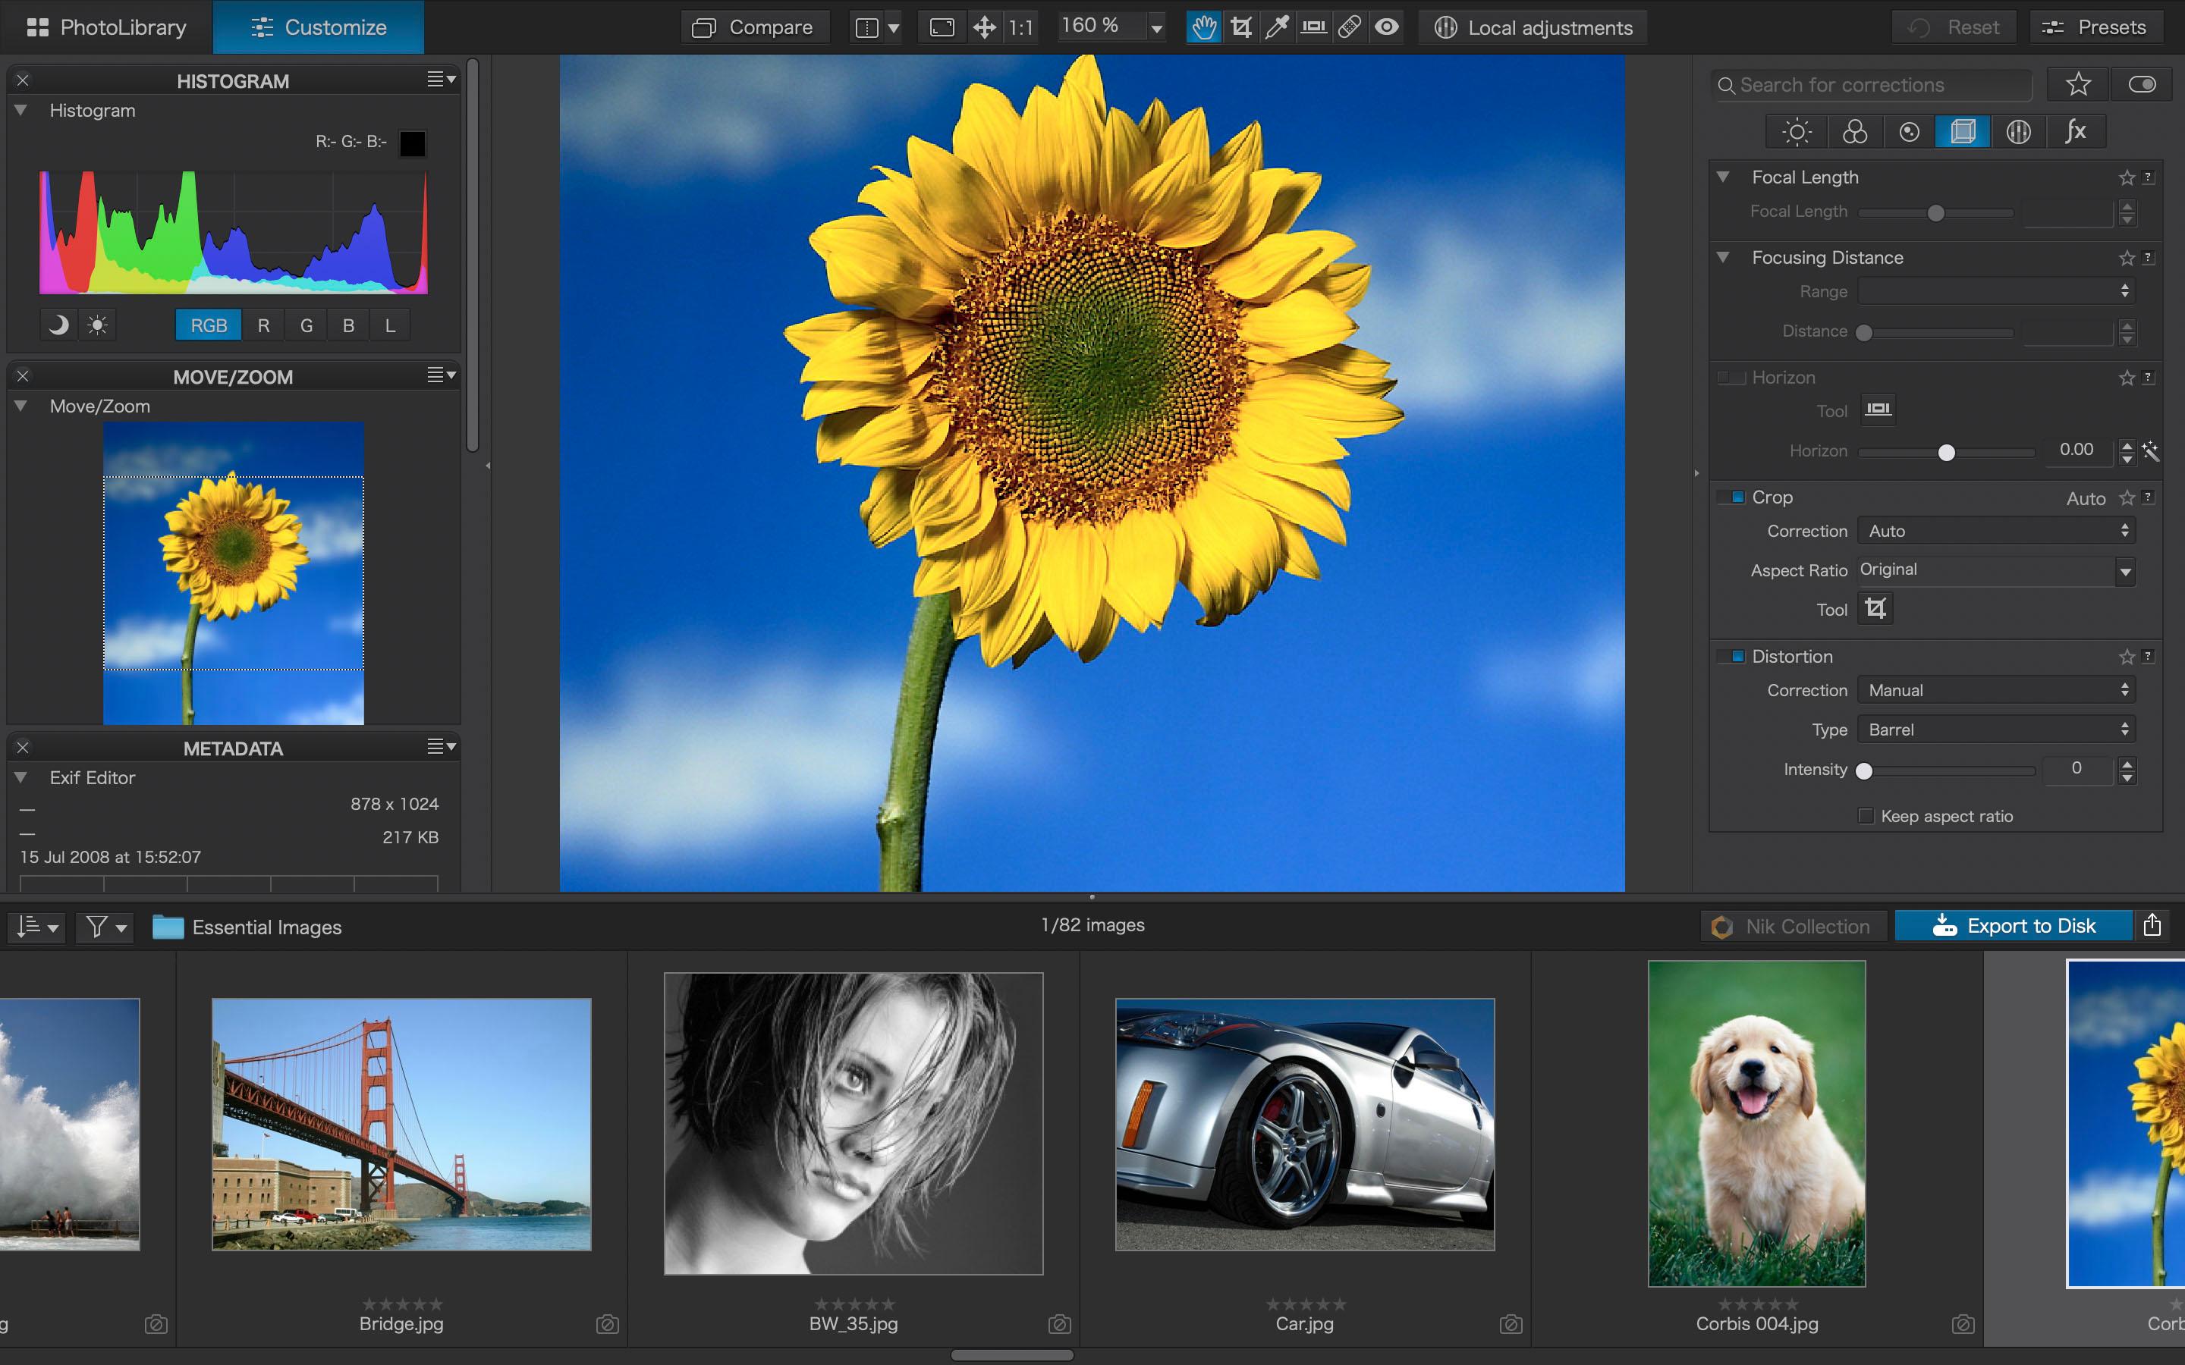Screen dimensions: 2185x1365
Task: Activate the Repair tool
Action: tap(1349, 27)
